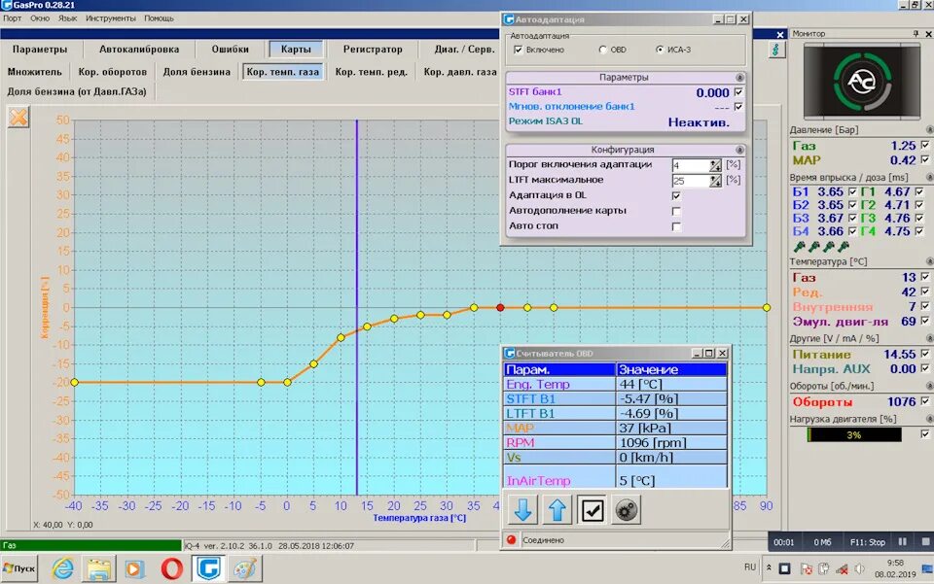Screen dimensions: 934x584
Task: Open media player from taskbar
Action: (x=134, y=569)
